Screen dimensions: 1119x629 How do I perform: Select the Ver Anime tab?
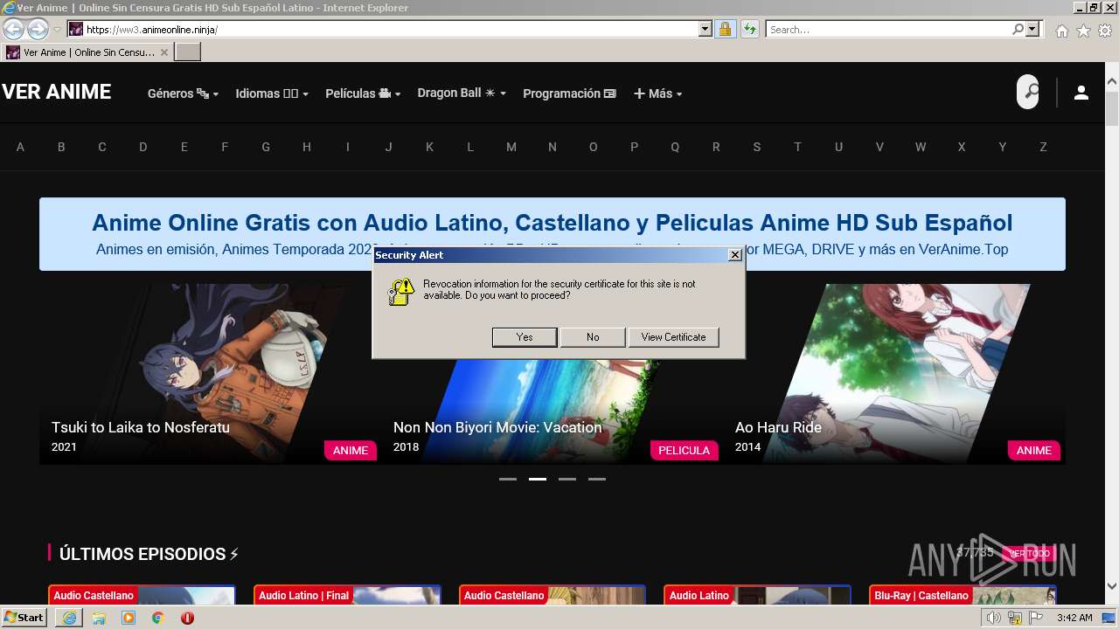coord(87,52)
